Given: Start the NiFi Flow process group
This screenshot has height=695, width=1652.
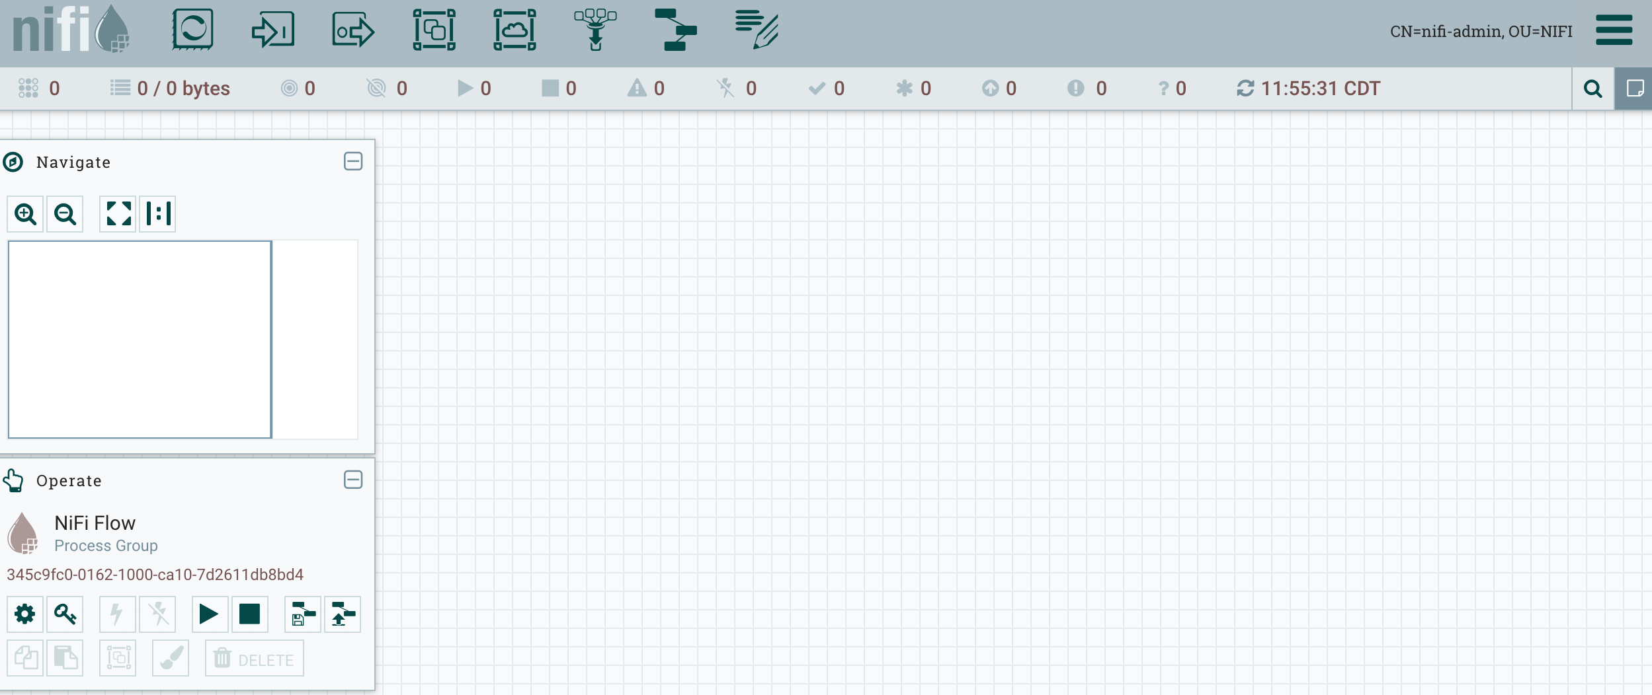Looking at the screenshot, I should pos(209,614).
